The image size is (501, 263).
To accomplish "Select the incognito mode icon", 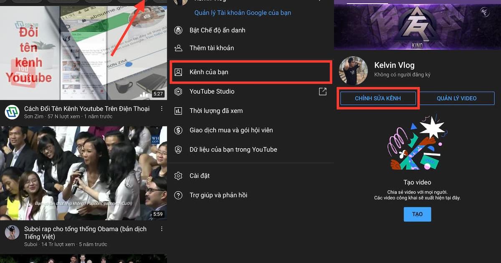I will [x=179, y=30].
